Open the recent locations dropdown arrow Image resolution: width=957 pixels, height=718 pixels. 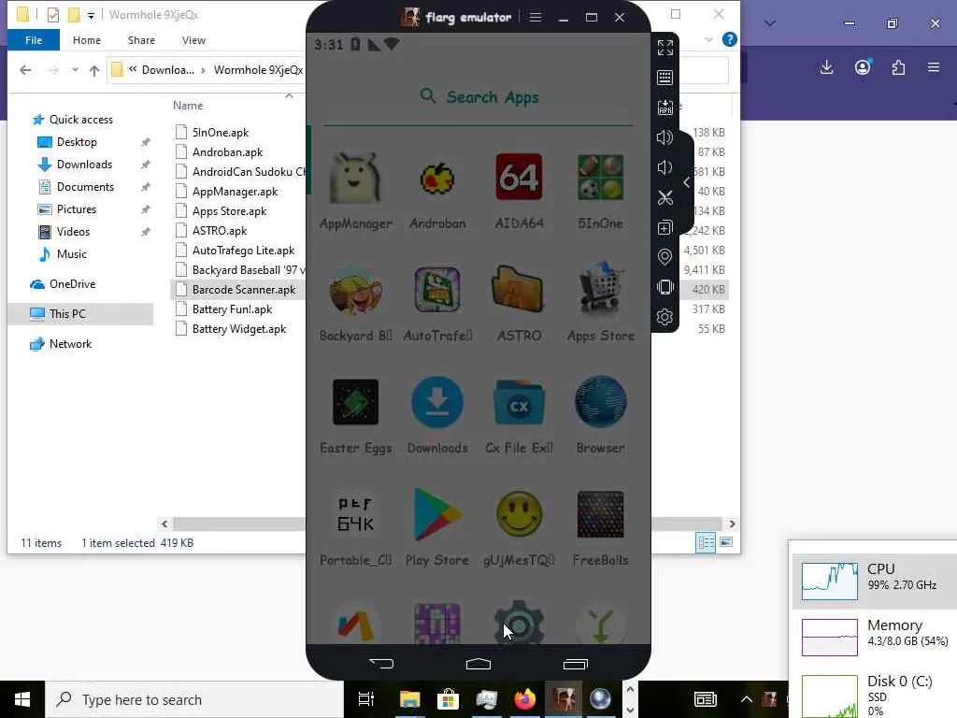[x=75, y=70]
